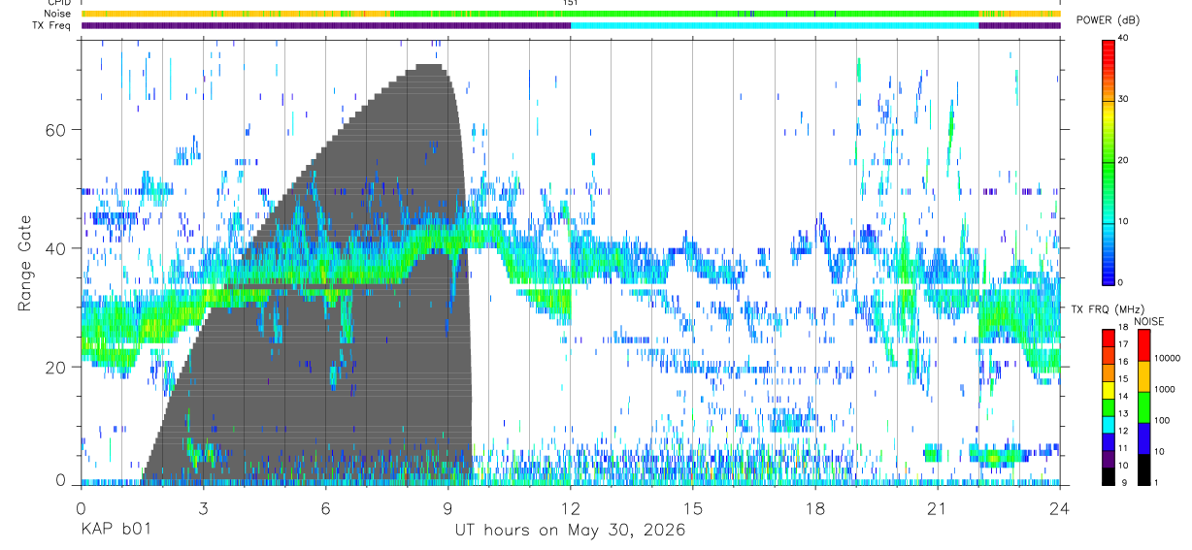
Task: Click the red top segment of the NOISE color bar
Action: point(1143,345)
